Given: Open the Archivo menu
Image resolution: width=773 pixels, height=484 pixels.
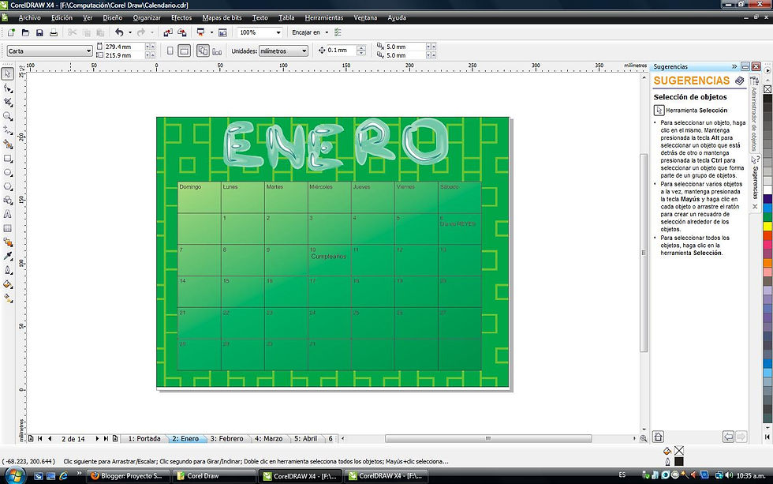Looking at the screenshot, I should pos(30,17).
